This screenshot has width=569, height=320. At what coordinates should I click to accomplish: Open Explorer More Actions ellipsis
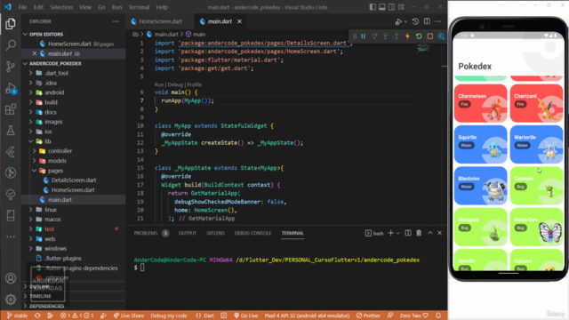tap(116, 21)
